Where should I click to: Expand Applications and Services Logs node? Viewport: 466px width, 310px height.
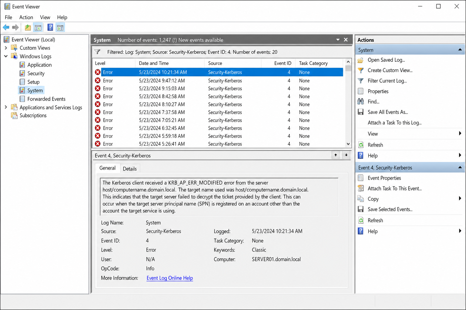(6, 107)
